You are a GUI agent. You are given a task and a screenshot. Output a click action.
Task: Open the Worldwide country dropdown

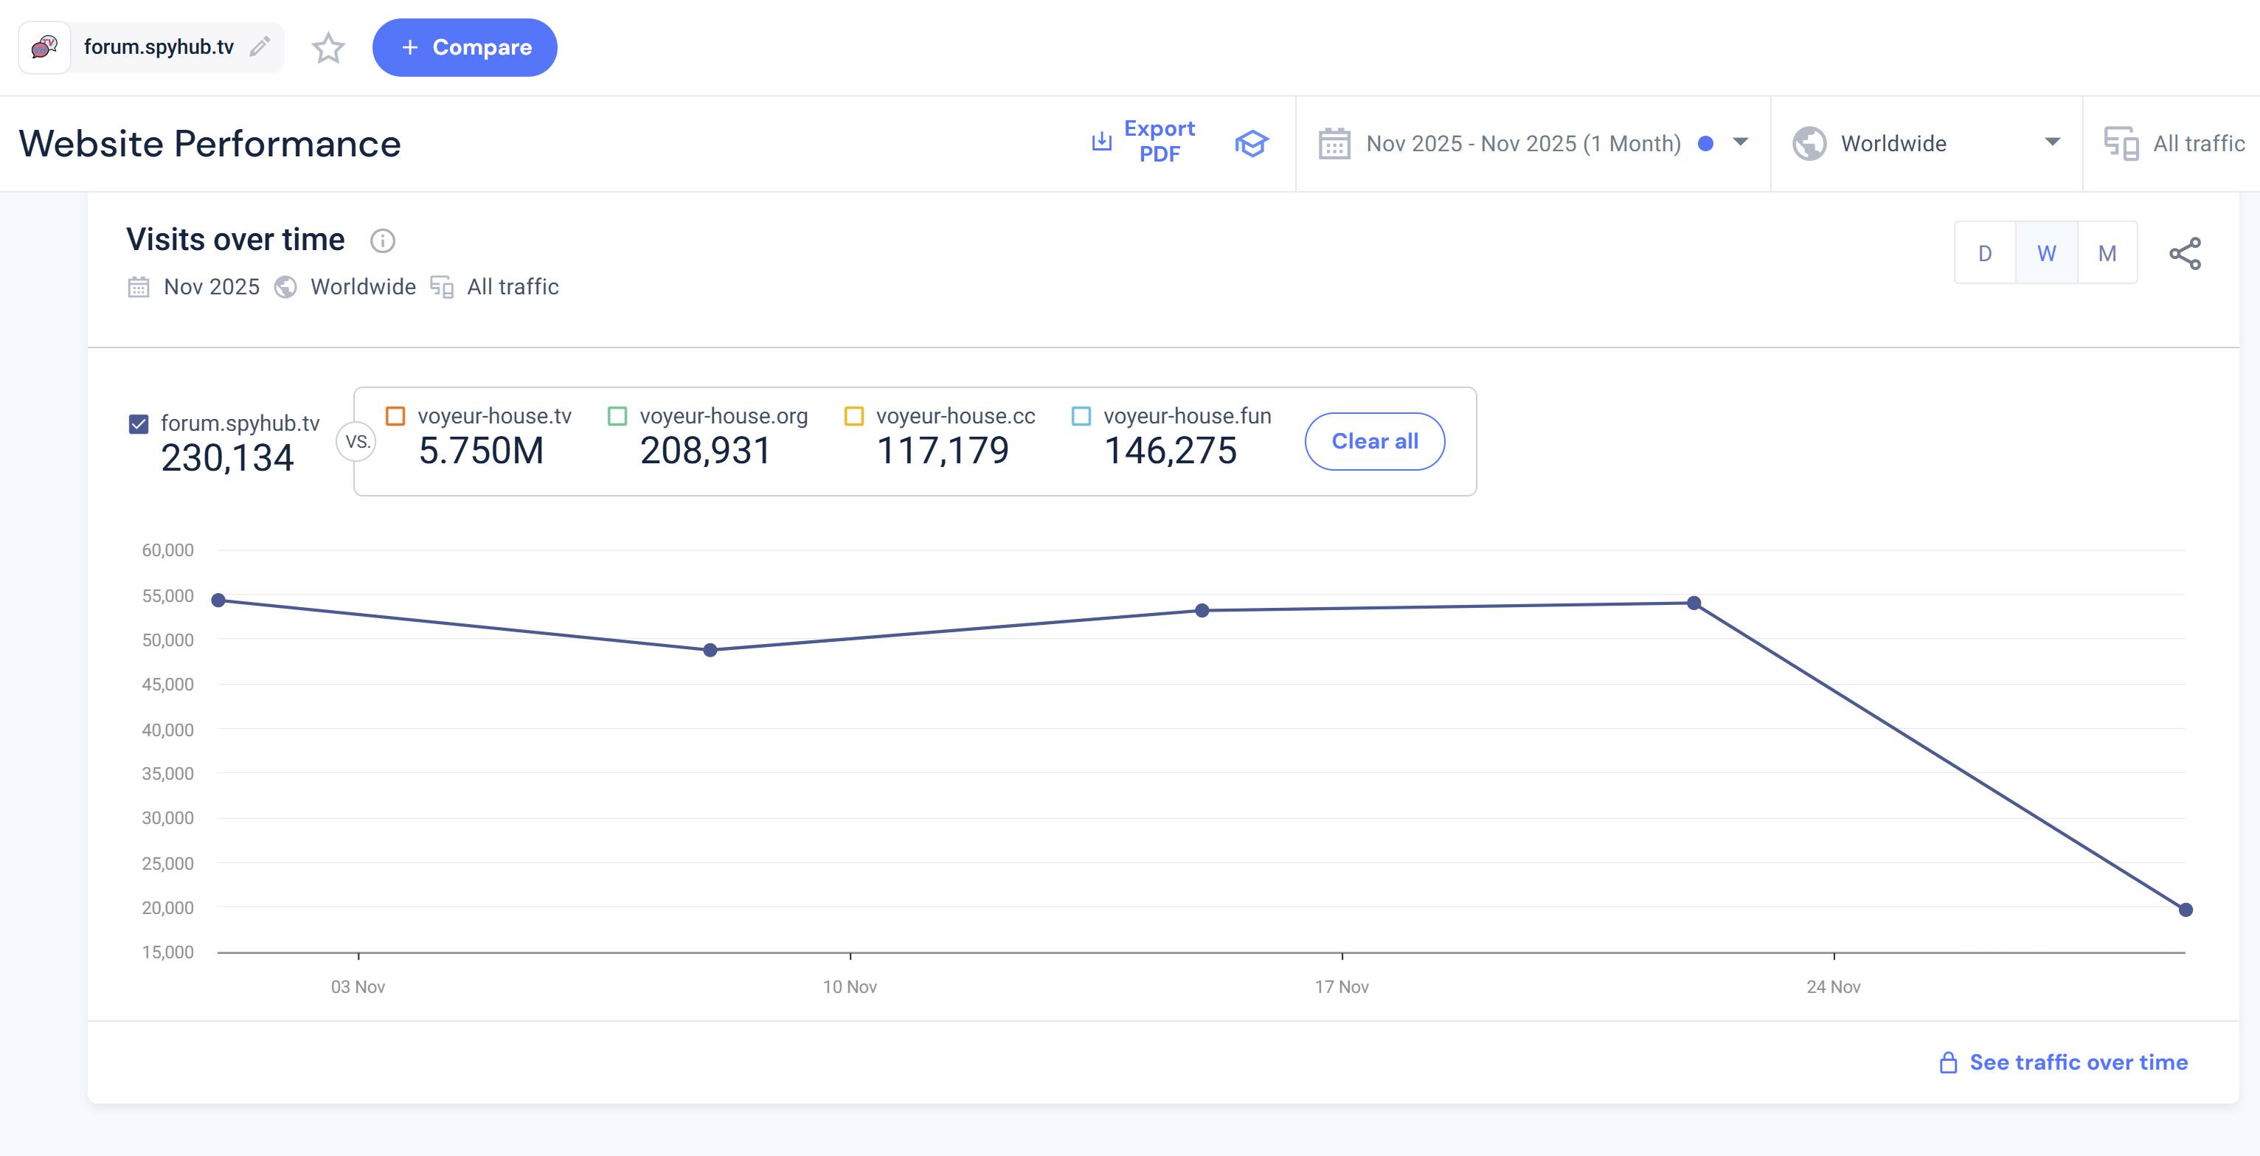2051,142
